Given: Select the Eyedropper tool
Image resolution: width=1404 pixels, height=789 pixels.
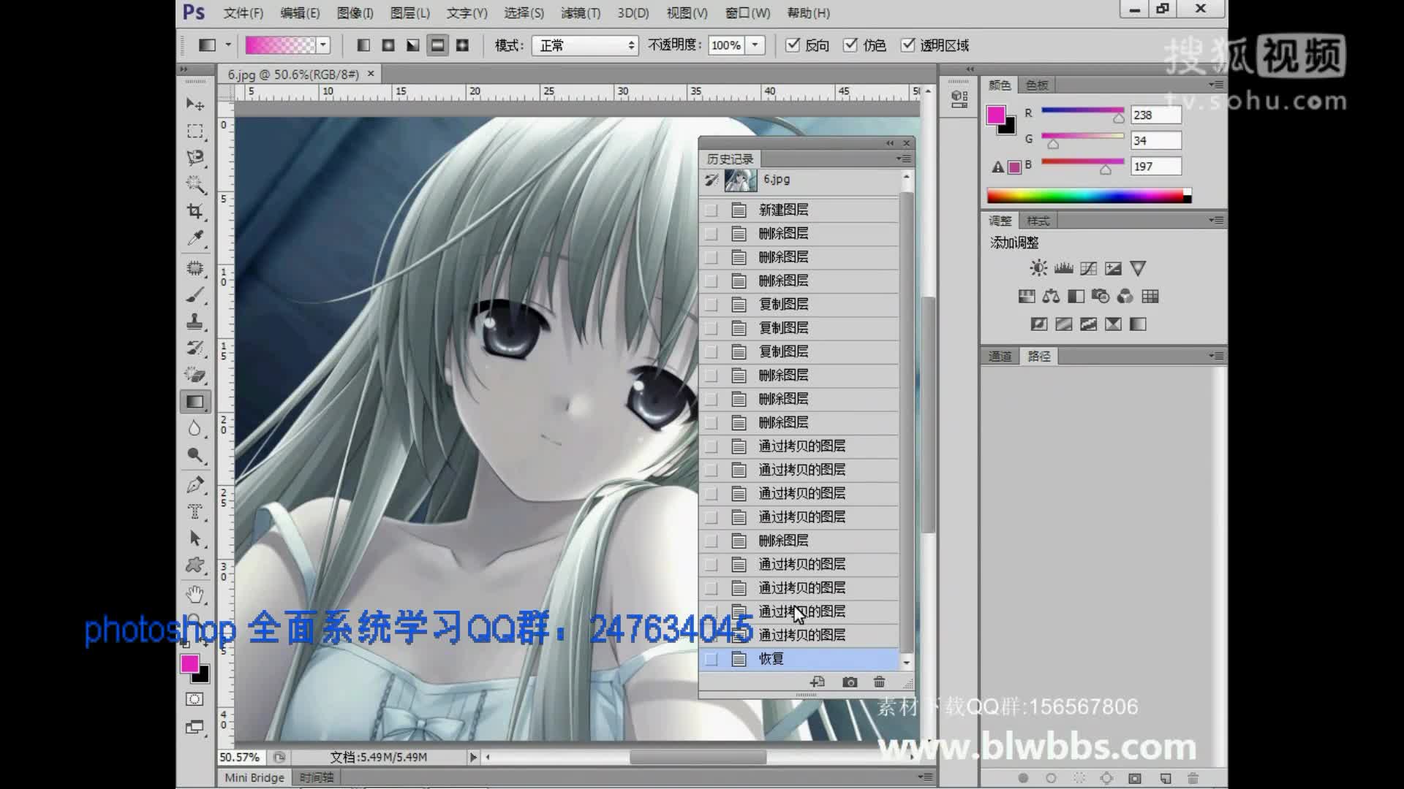Looking at the screenshot, I should (195, 238).
